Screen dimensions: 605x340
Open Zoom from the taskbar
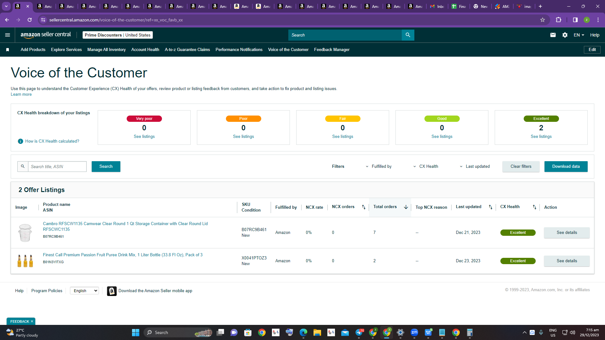click(x=414, y=332)
